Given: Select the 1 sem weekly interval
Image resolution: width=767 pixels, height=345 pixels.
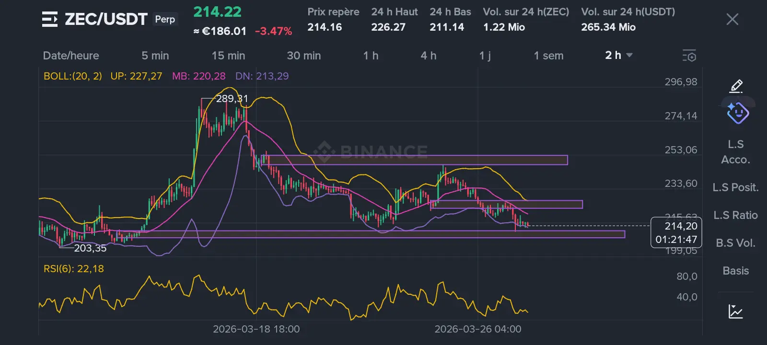Looking at the screenshot, I should (x=548, y=56).
